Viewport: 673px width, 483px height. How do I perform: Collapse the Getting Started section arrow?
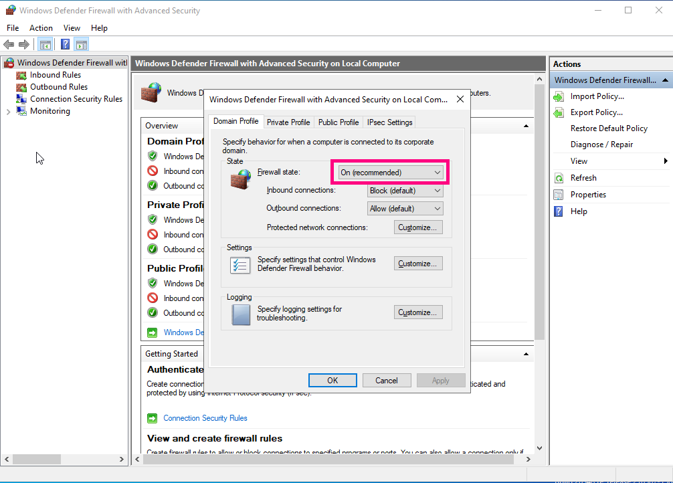tap(526, 354)
